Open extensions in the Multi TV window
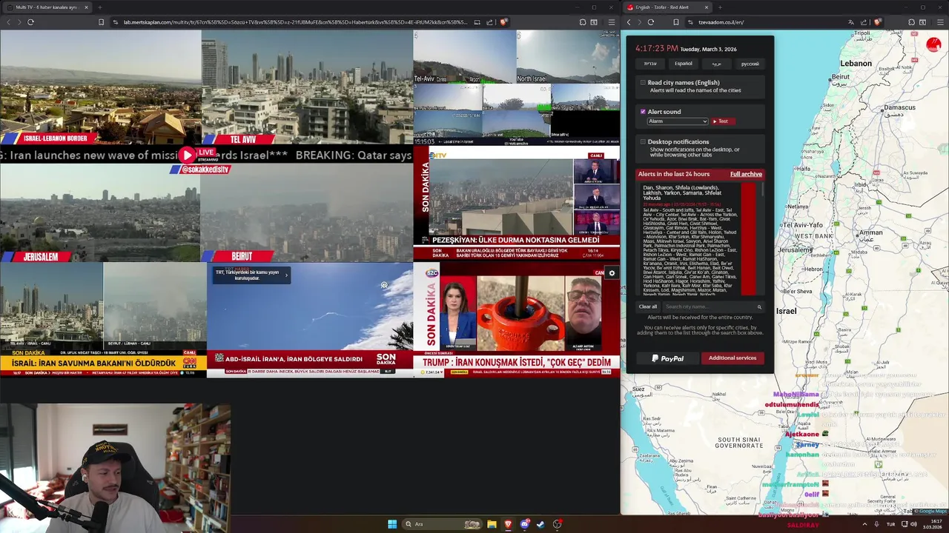 [583, 22]
